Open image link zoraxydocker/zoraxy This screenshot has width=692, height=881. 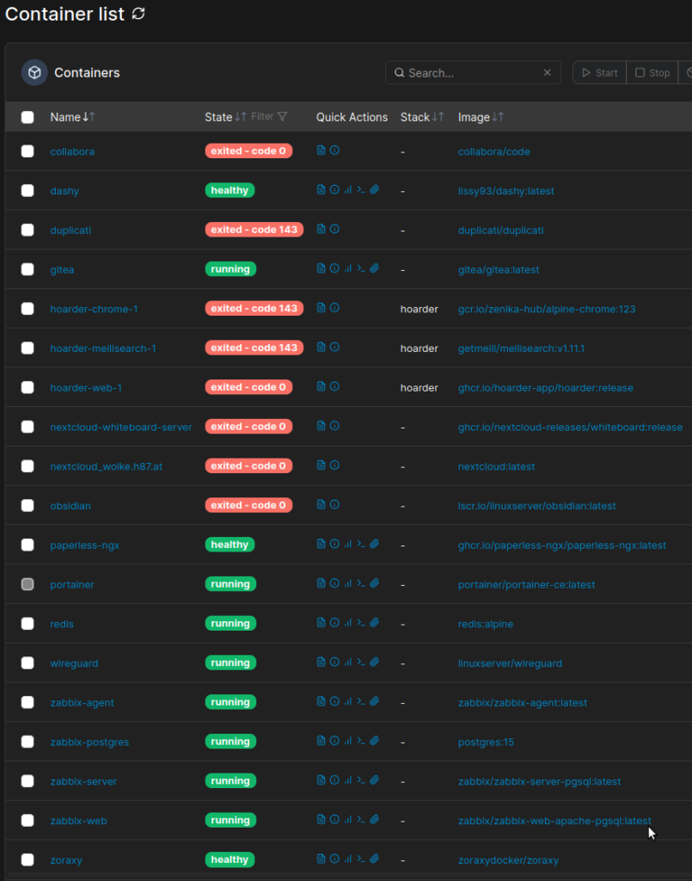(509, 859)
